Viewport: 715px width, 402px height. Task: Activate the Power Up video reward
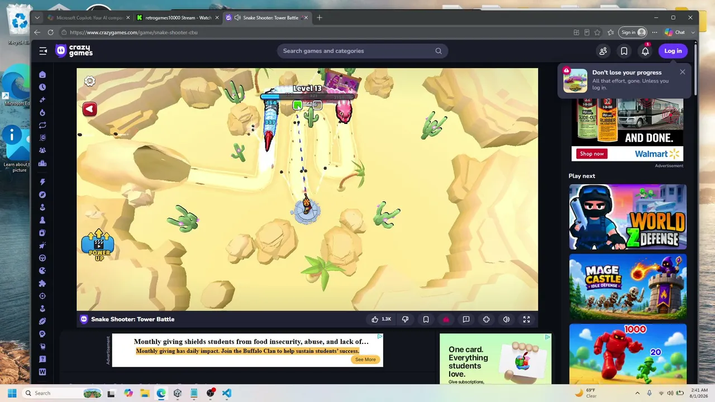pyautogui.click(x=98, y=245)
